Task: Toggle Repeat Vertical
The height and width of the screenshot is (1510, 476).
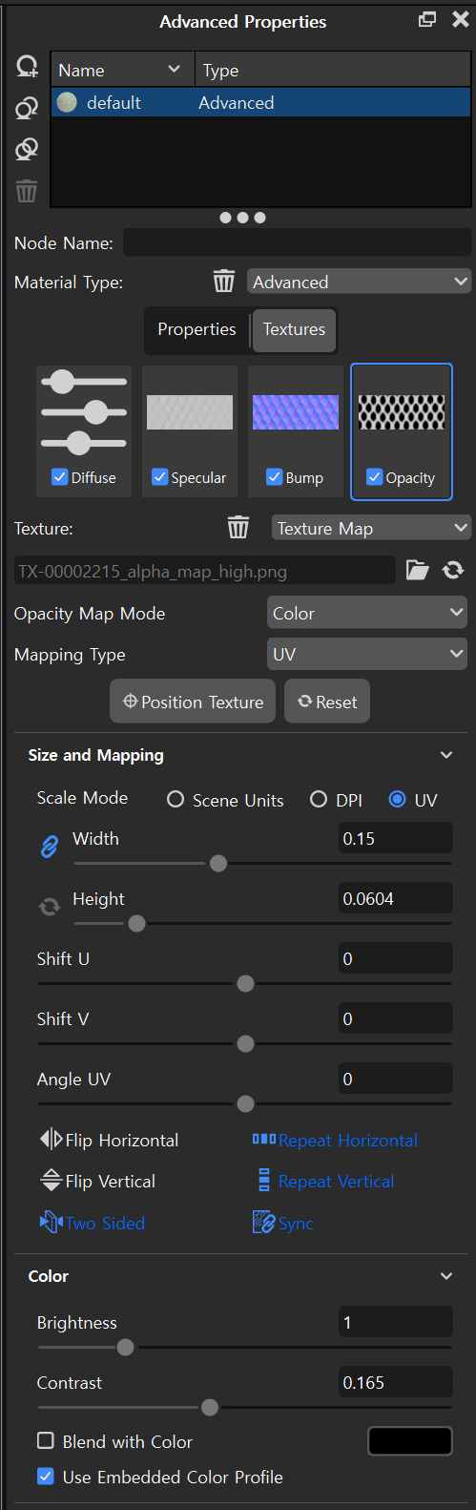Action: [x=324, y=1182]
